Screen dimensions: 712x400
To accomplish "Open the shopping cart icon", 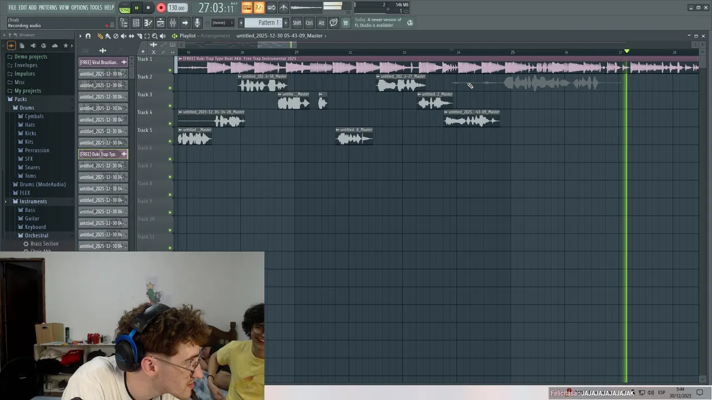I will [345, 23].
